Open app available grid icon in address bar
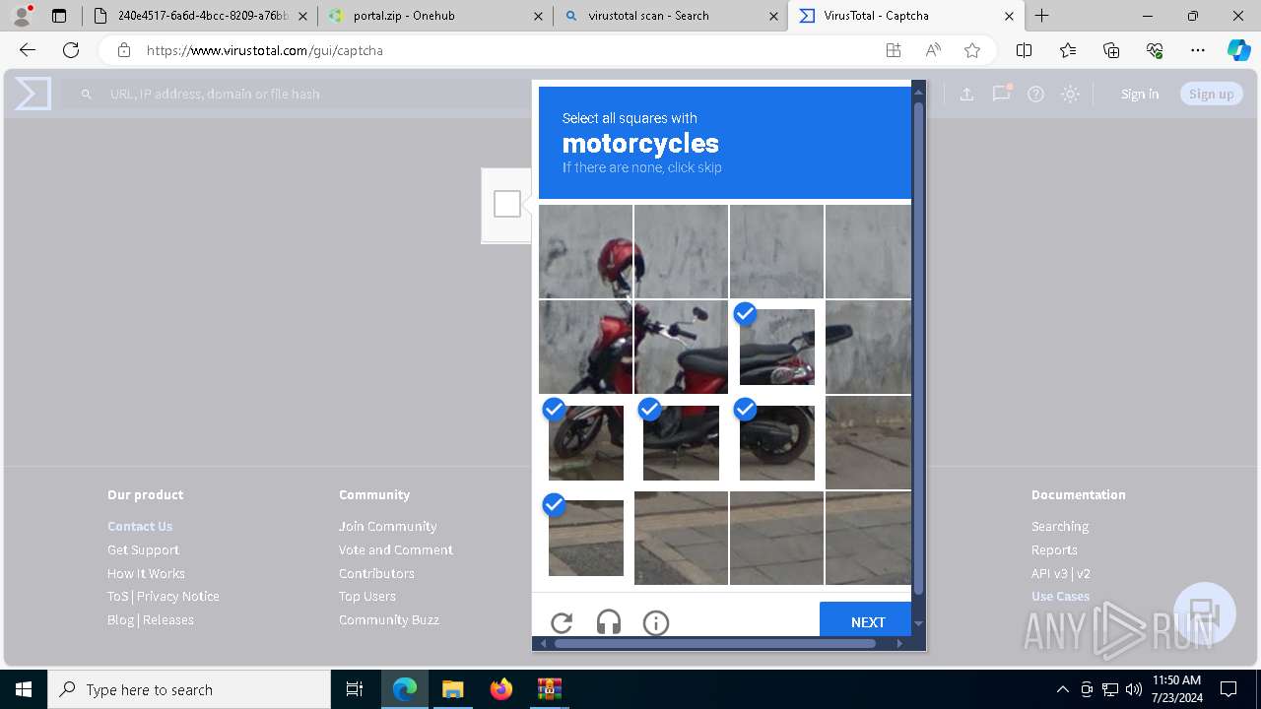Viewport: 1261px width, 709px height. pos(894,50)
